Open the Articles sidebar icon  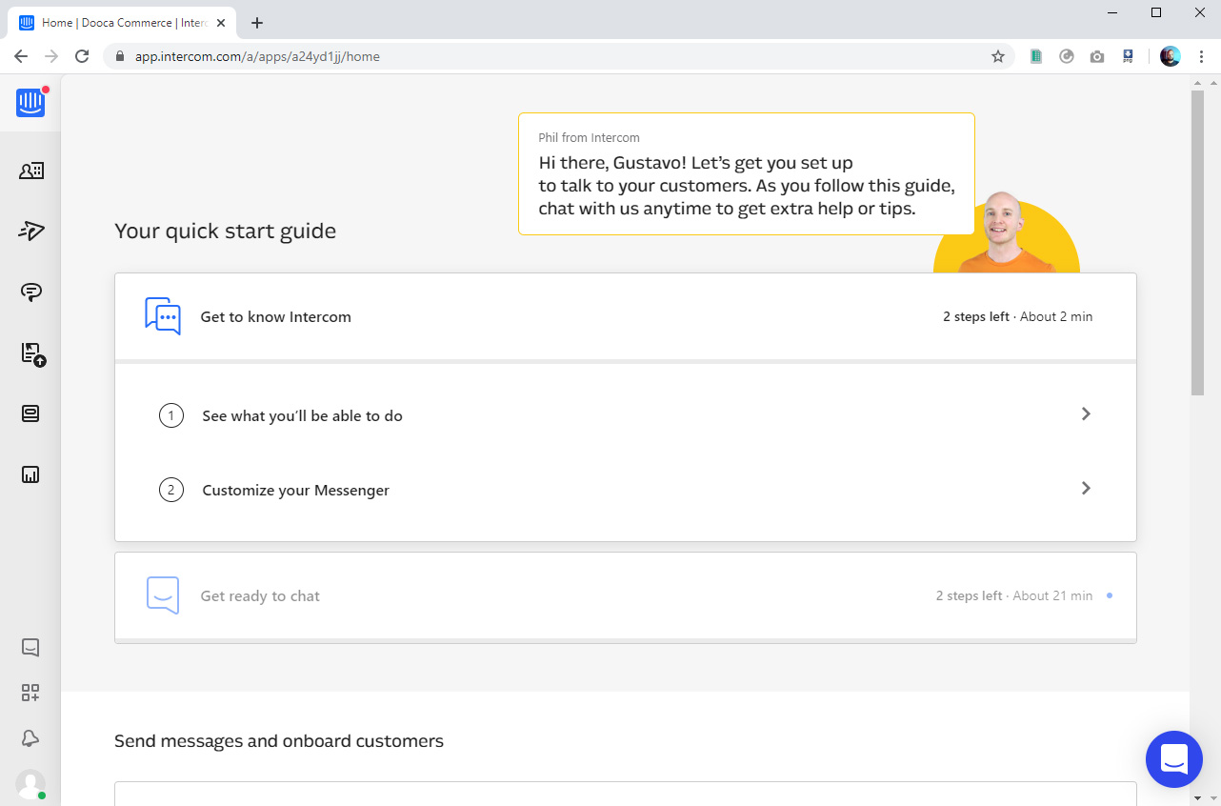(30, 413)
